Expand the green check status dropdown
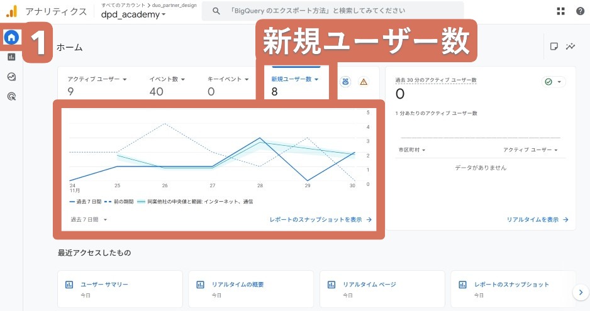 coord(554,82)
